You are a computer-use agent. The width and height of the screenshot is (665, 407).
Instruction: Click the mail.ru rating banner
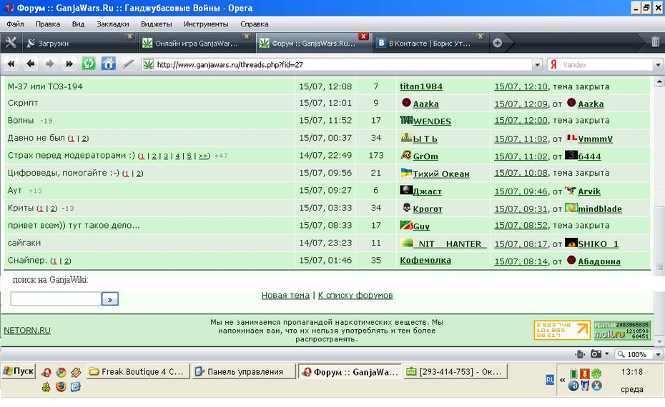point(621,330)
